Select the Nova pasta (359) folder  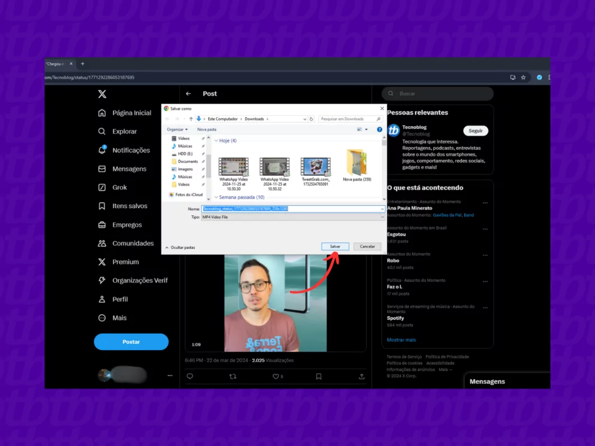coord(357,165)
